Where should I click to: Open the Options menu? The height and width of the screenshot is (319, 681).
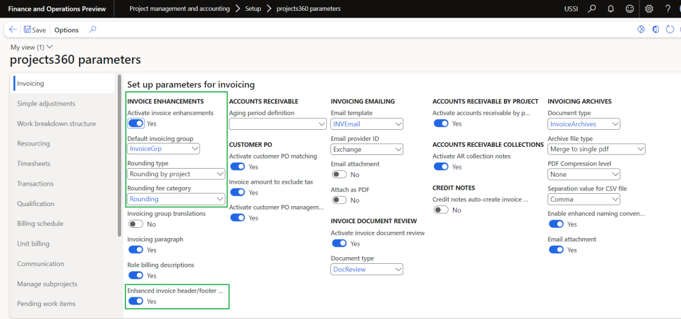66,30
